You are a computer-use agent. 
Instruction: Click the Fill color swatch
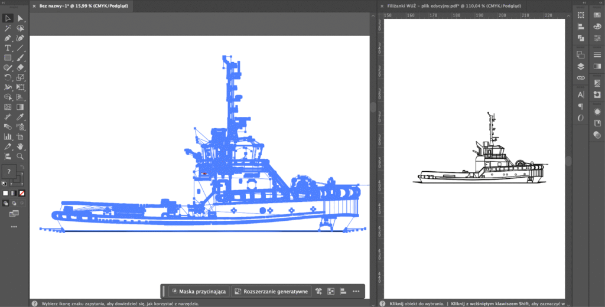(9, 172)
